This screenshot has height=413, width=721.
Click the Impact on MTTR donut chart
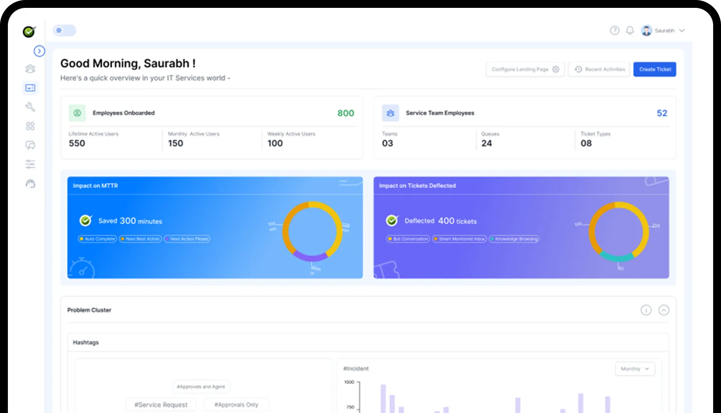pyautogui.click(x=312, y=231)
